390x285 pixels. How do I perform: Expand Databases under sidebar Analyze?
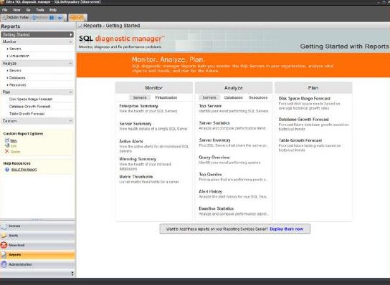coord(16,78)
